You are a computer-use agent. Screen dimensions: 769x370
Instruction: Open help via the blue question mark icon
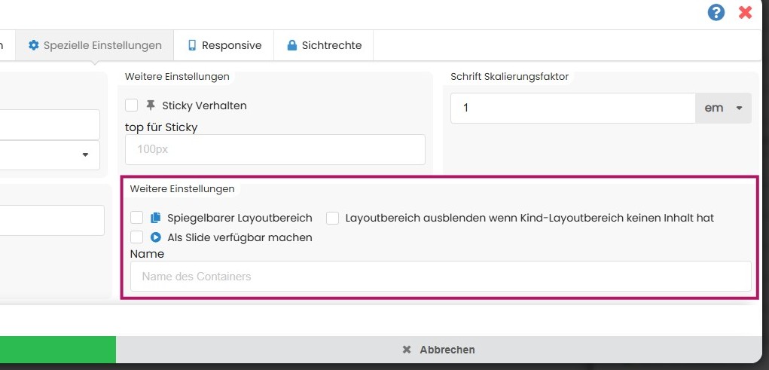point(716,12)
